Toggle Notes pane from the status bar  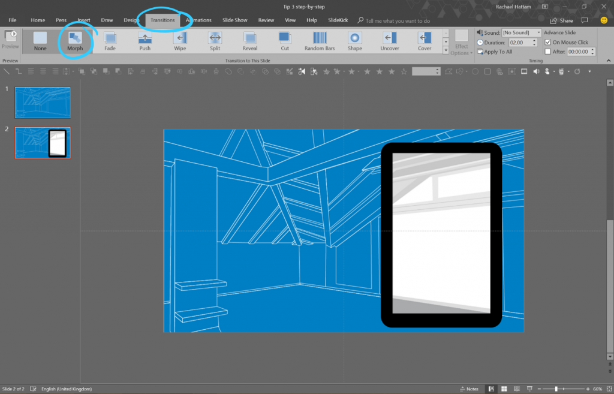click(x=469, y=388)
